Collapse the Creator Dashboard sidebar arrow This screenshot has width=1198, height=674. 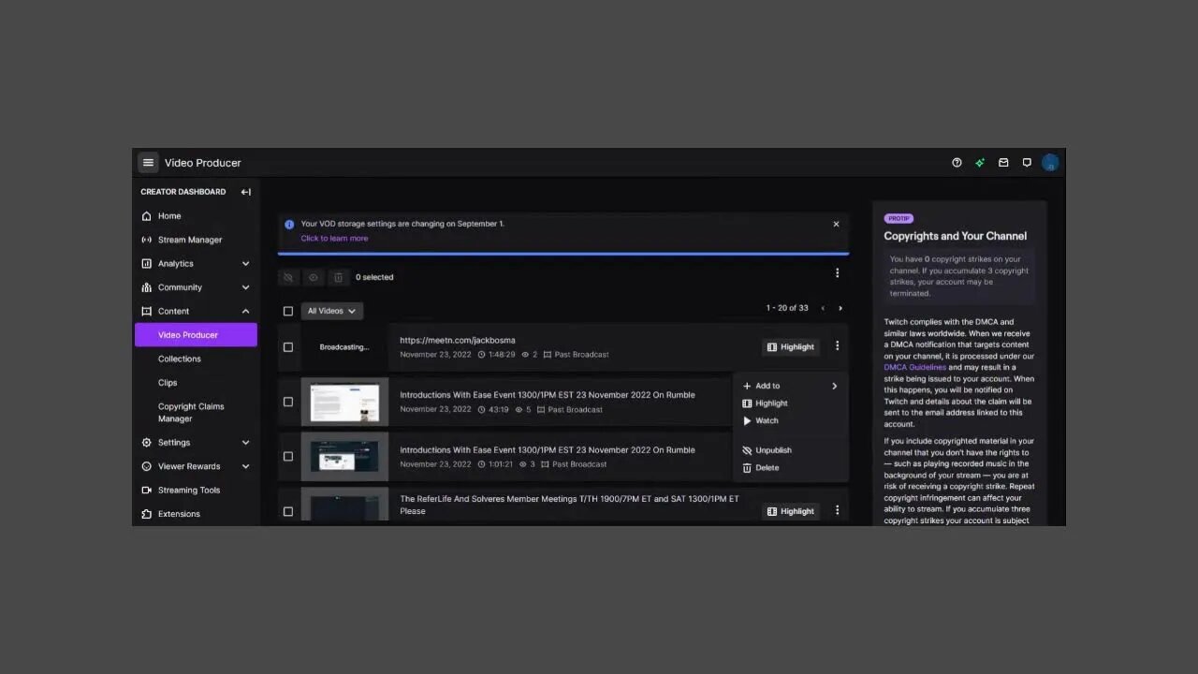coord(246,192)
